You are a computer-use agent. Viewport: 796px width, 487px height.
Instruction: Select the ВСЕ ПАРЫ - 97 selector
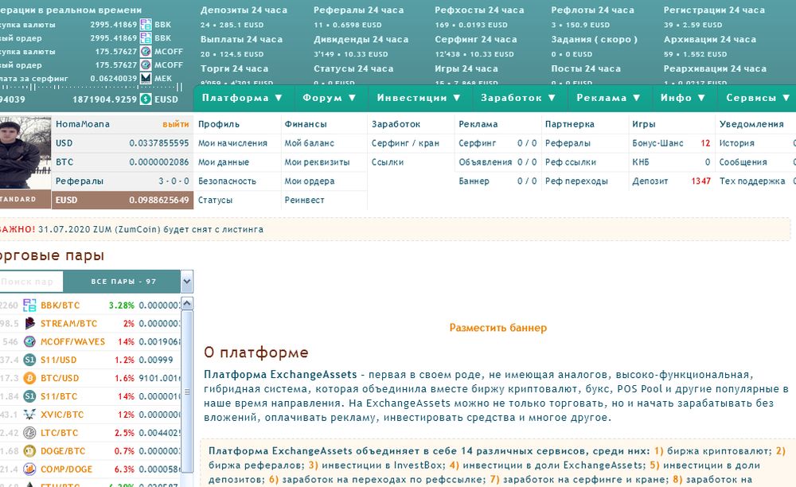click(123, 281)
